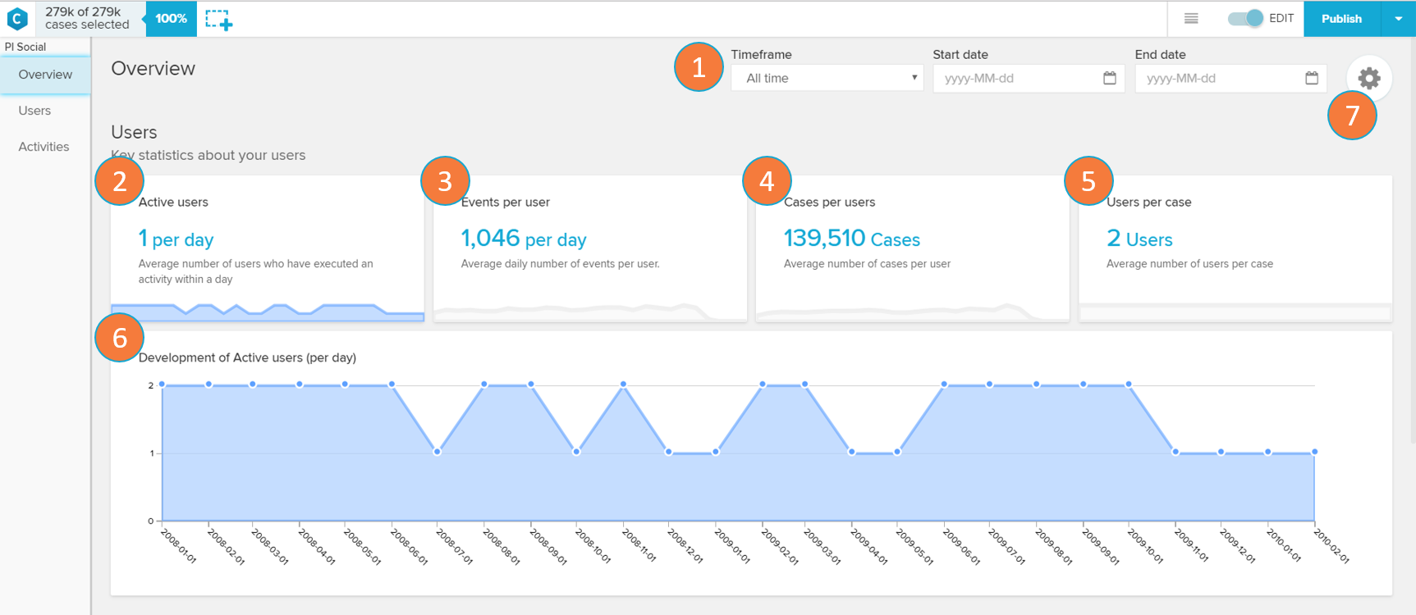The height and width of the screenshot is (615, 1416).
Task: Open End date calendar picker icon
Action: coord(1311,78)
